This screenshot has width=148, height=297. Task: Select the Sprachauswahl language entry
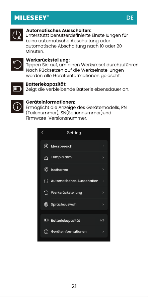pos(74,205)
